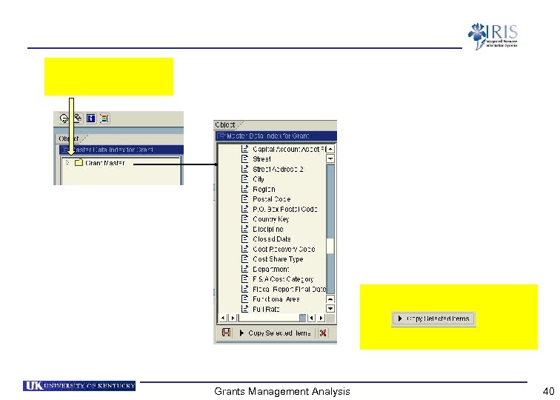Click the field icon beside Cost Share Type
The width and height of the screenshot is (560, 400).
click(x=244, y=259)
